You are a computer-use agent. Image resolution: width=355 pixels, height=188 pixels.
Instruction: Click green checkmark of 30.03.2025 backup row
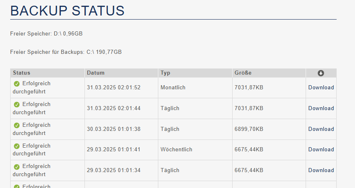coord(17,125)
